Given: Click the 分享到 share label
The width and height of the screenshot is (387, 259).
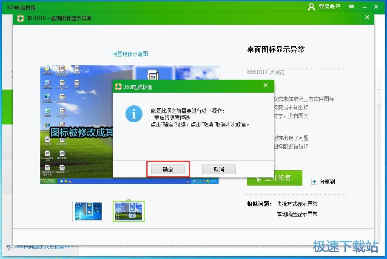Looking at the screenshot, I should click(x=327, y=182).
